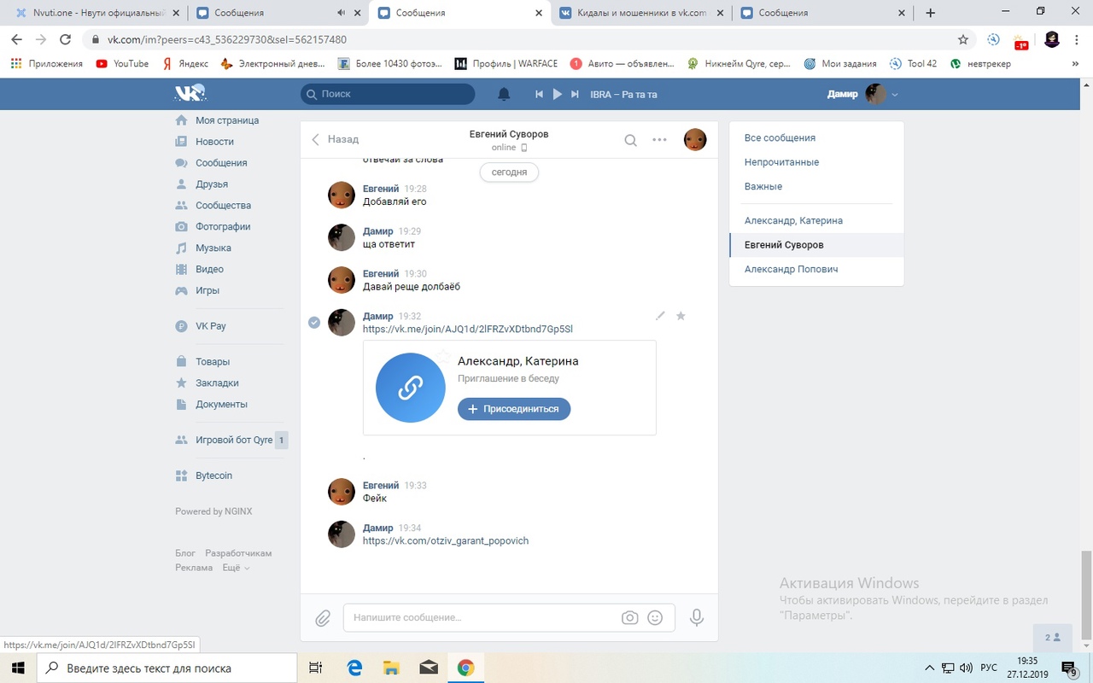This screenshot has height=683, width=1093.
Task: Open the emoji smiley picker
Action: point(655,617)
